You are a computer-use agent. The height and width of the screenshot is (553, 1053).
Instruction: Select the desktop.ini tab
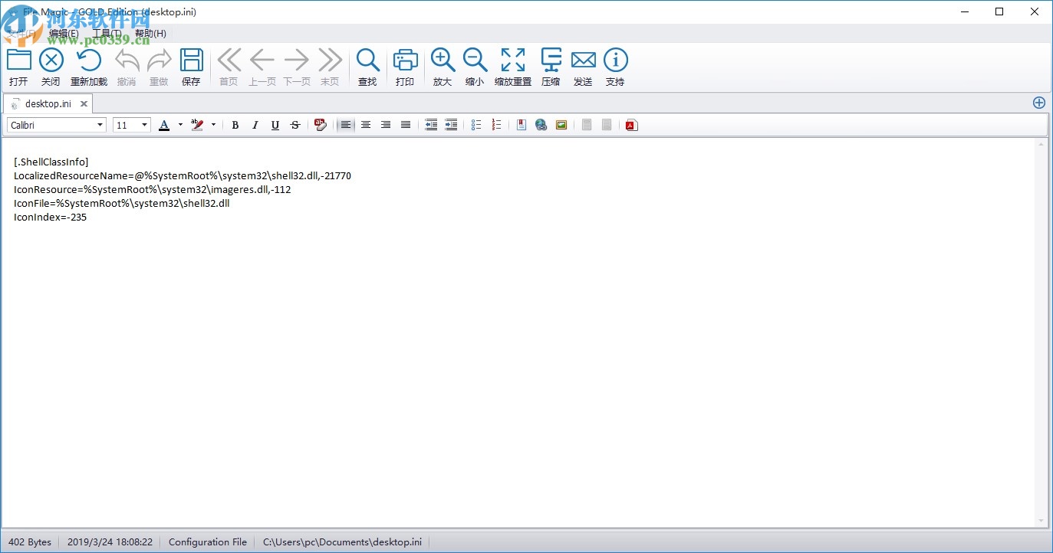click(48, 103)
